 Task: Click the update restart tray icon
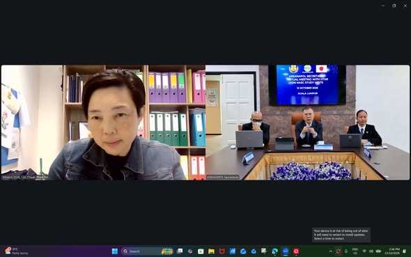339,251
